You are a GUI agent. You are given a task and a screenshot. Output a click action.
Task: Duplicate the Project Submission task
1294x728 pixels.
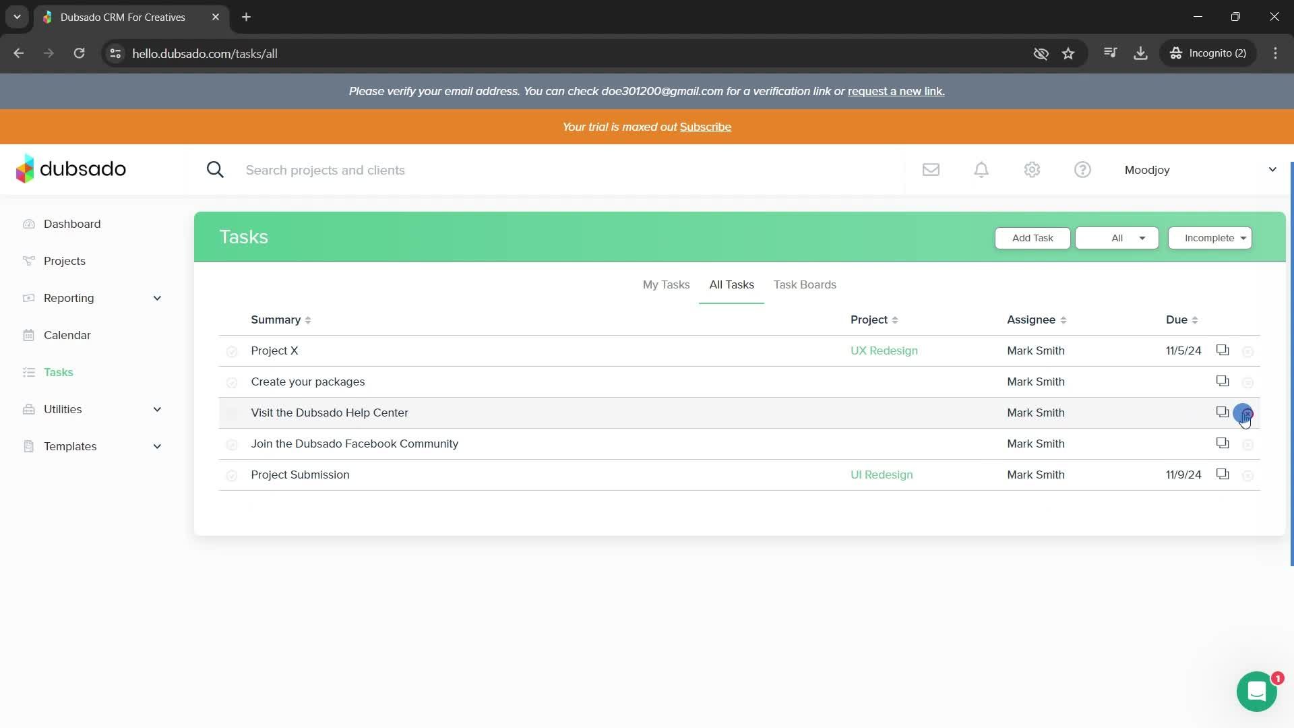1223,474
